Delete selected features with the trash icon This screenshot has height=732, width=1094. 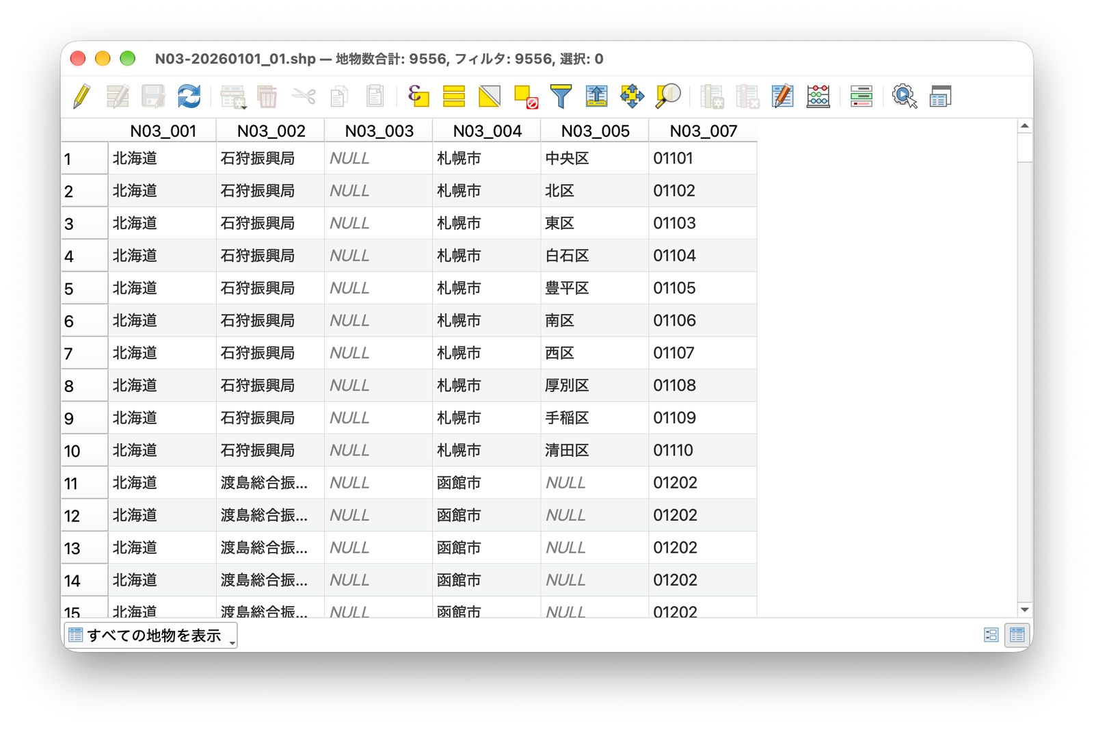267,96
